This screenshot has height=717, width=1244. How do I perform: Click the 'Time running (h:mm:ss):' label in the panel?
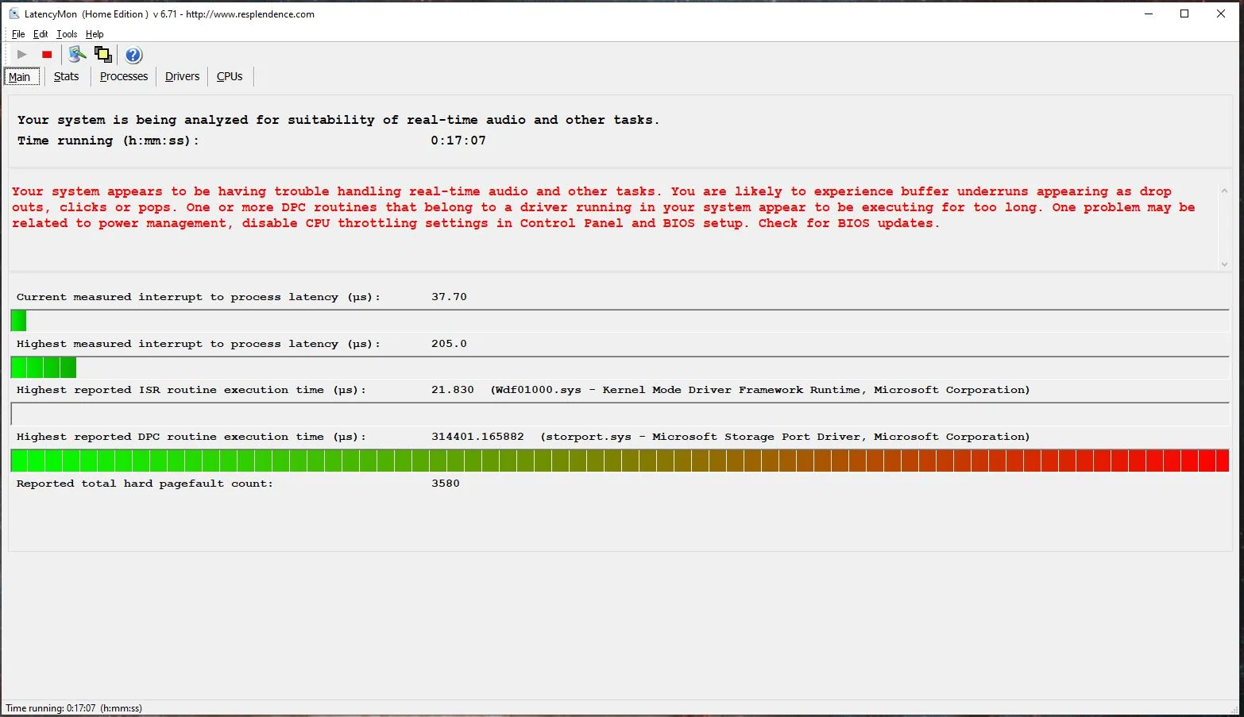108,141
